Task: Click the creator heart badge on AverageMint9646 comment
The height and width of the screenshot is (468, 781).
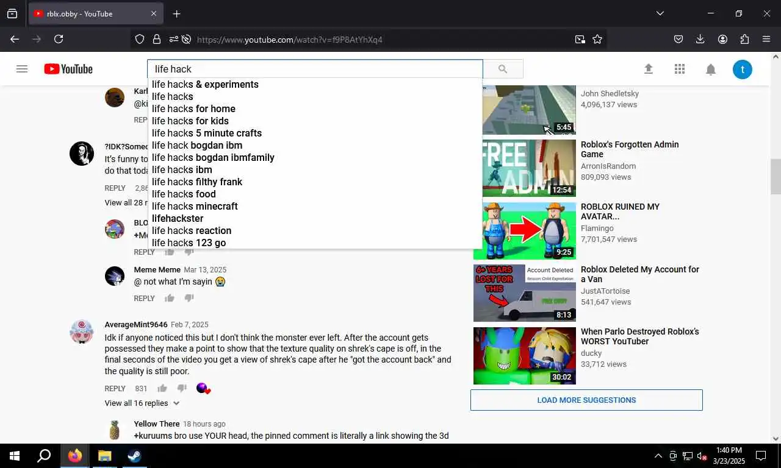Action: 203,388
